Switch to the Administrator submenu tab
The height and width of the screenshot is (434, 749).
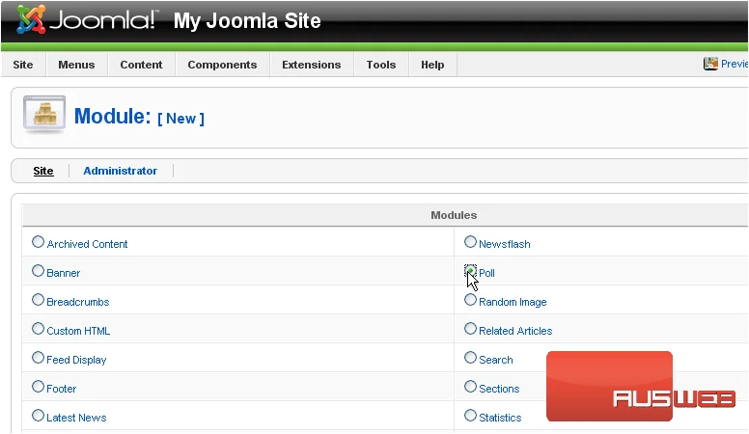(x=121, y=171)
